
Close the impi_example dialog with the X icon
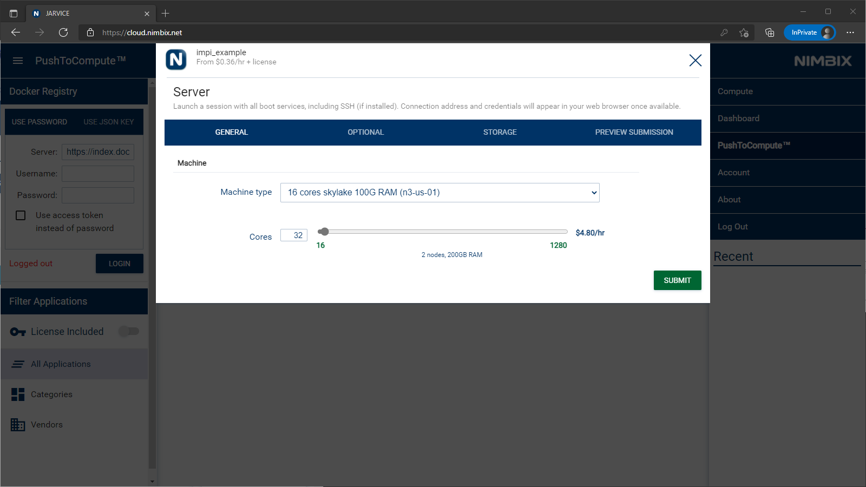(696, 60)
